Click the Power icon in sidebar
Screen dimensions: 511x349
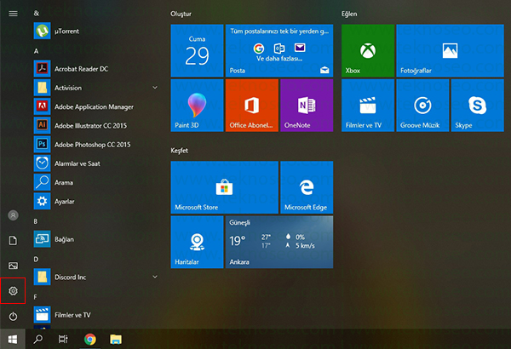(x=13, y=316)
